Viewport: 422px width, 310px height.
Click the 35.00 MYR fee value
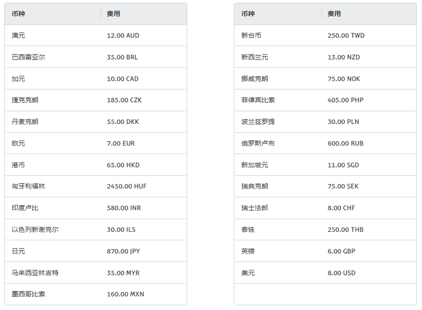tap(123, 273)
